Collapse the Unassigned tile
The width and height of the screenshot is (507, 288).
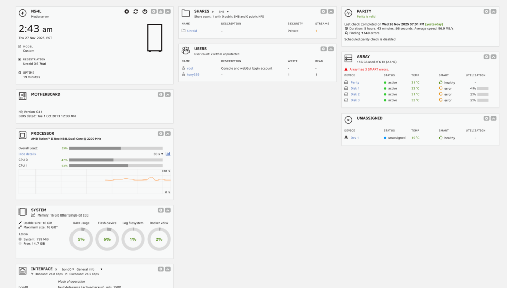coord(494,118)
